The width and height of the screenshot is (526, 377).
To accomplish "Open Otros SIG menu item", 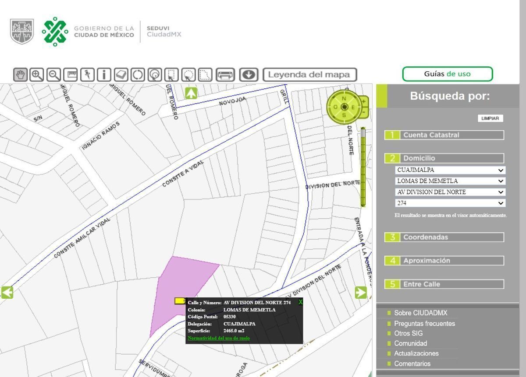I will coord(408,333).
